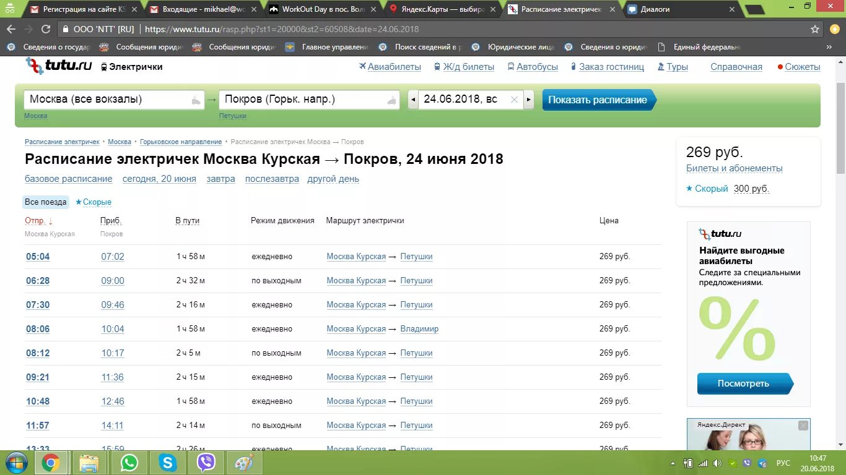846x475 pixels.
Task: Open WhatsApp from the taskbar
Action: [x=129, y=463]
